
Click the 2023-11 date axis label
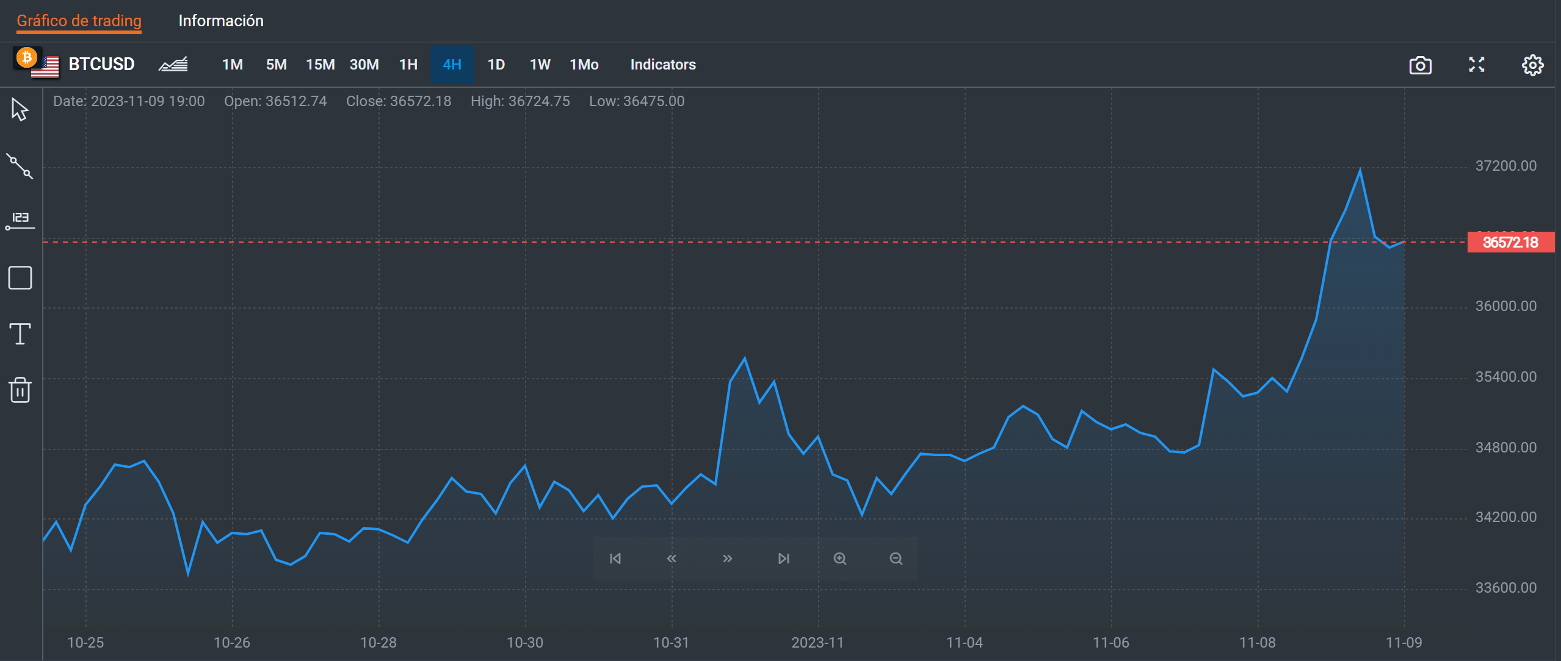(x=818, y=643)
